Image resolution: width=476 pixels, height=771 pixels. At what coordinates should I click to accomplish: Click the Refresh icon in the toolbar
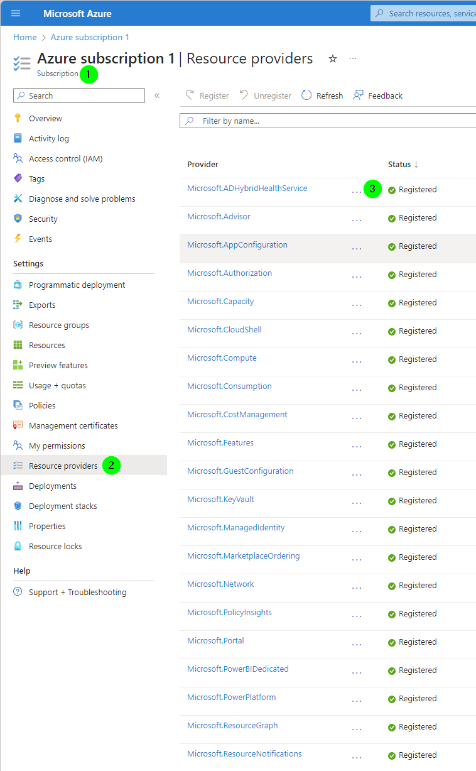click(x=306, y=96)
